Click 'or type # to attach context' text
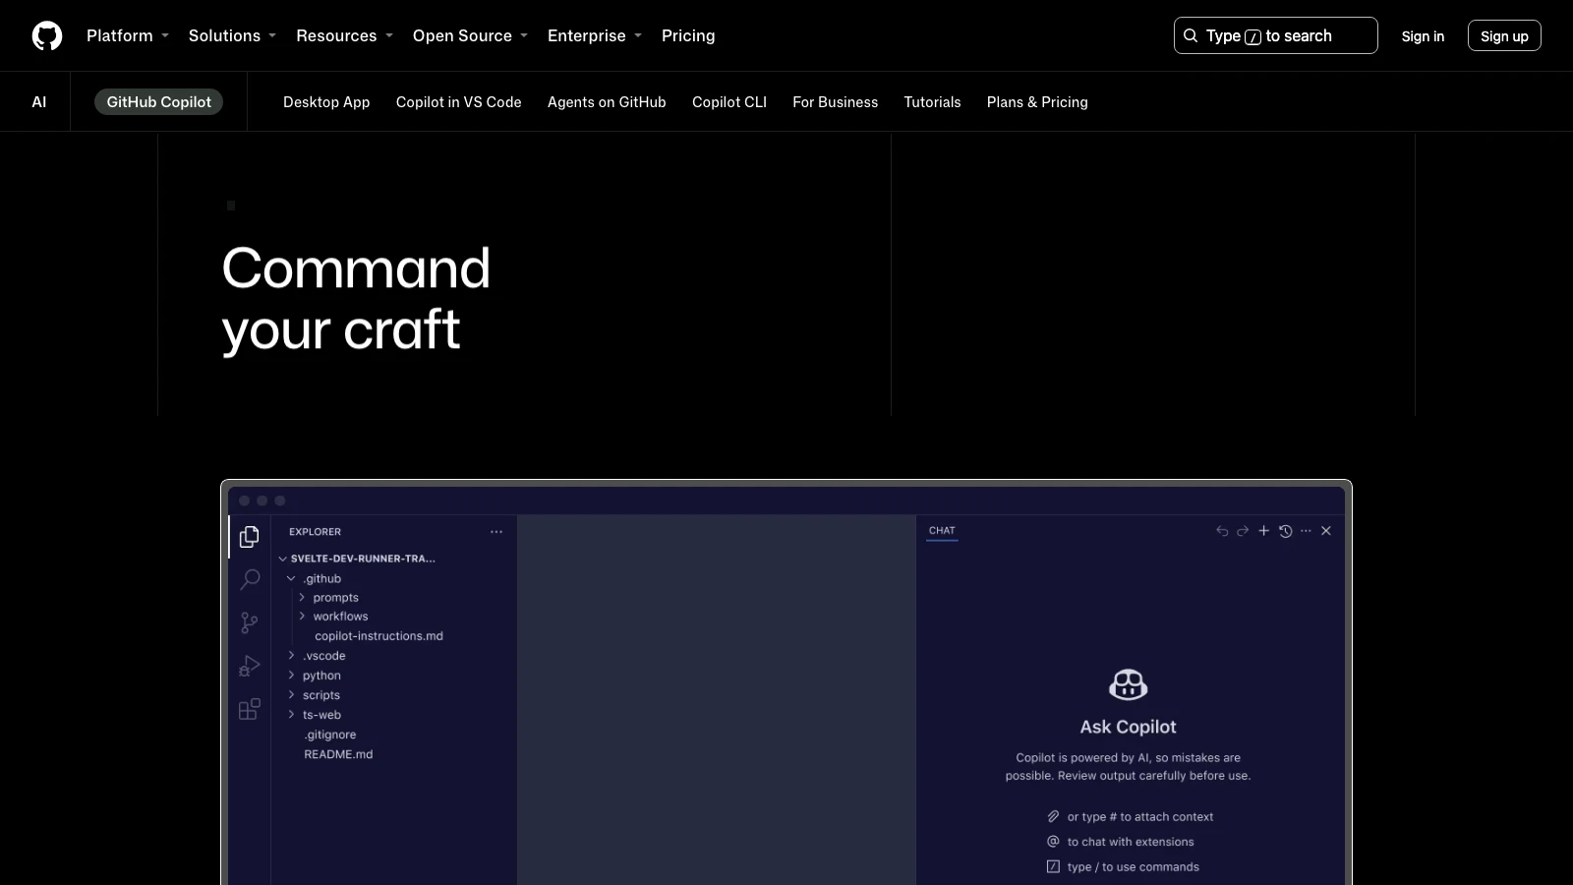The image size is (1573, 885). (x=1140, y=816)
